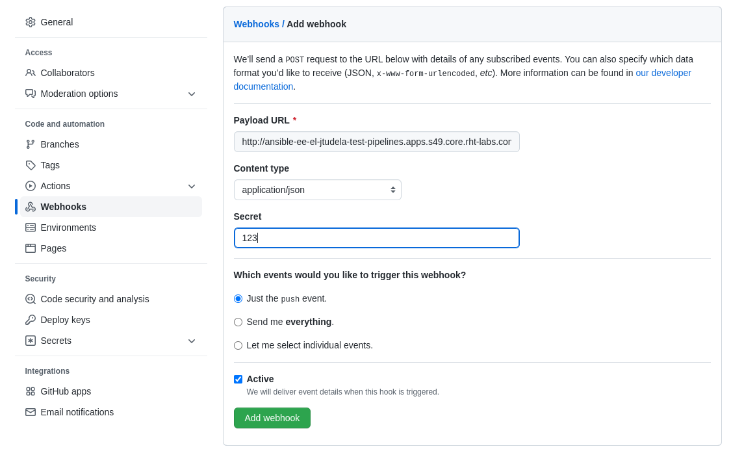Expand the Secrets sidebar section
This screenshot has width=731, height=455.
coord(192,341)
